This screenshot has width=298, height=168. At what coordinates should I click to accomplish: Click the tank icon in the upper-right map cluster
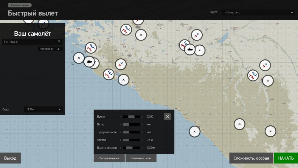190,49
